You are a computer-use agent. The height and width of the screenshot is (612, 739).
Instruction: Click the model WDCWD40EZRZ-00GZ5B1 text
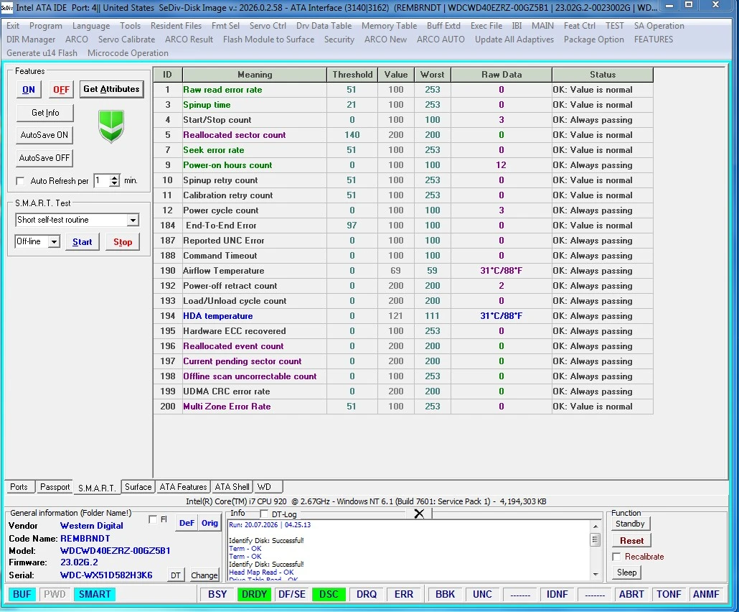(x=115, y=551)
